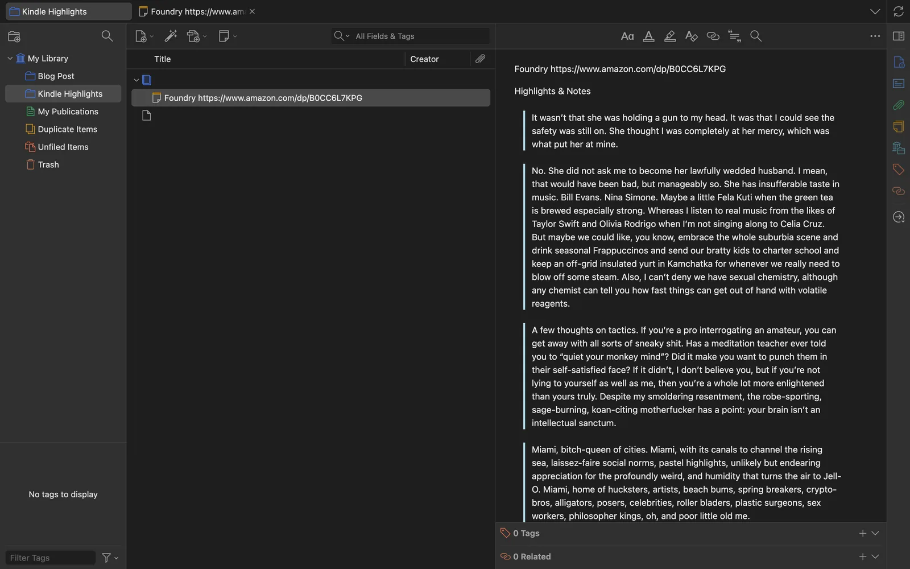The image size is (910, 569).
Task: Click the insert link icon in note toolbar
Action: point(713,36)
